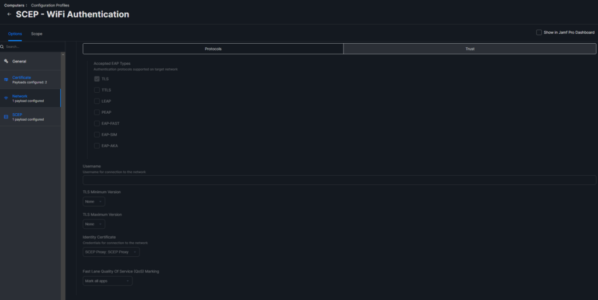Enable the EAP-FAST checkbox
The width and height of the screenshot is (598, 300).
pyautogui.click(x=97, y=124)
